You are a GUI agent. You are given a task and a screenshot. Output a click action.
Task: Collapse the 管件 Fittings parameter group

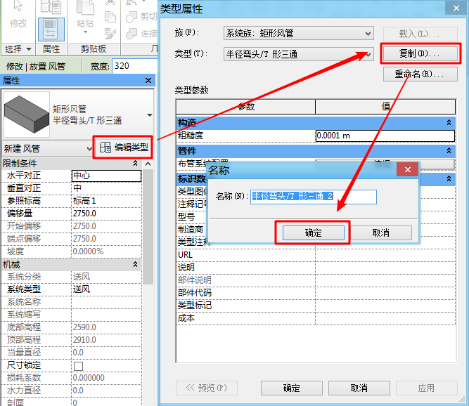(x=449, y=150)
